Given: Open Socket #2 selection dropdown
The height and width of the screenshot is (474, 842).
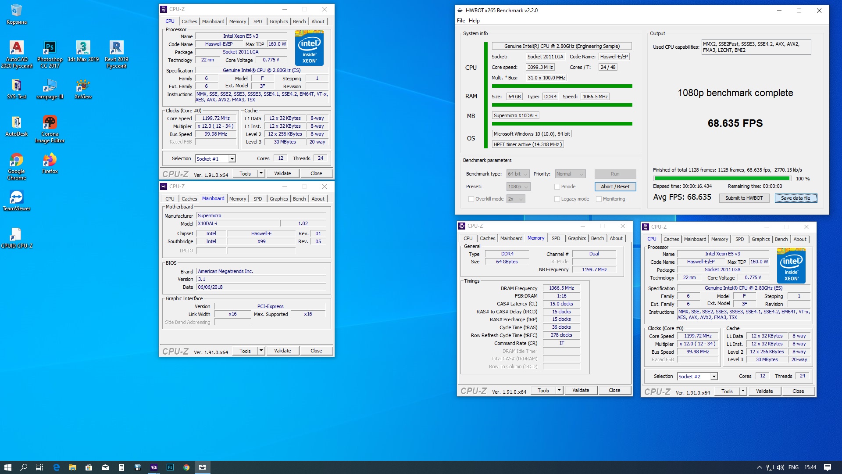Looking at the screenshot, I should coord(697,376).
